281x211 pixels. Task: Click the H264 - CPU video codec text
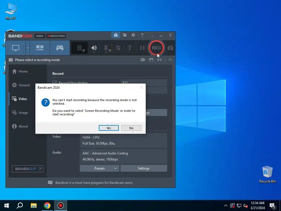(91, 137)
